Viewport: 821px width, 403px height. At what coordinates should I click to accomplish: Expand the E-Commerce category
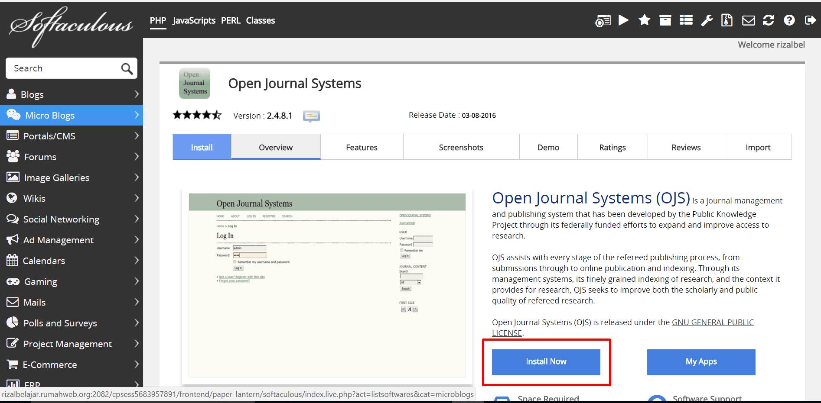tap(72, 364)
